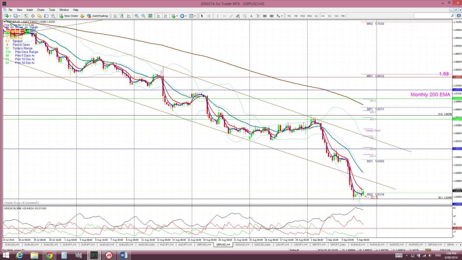Image resolution: width=462 pixels, height=260 pixels.
Task: Zoom in on the chart
Action: pos(136,16)
